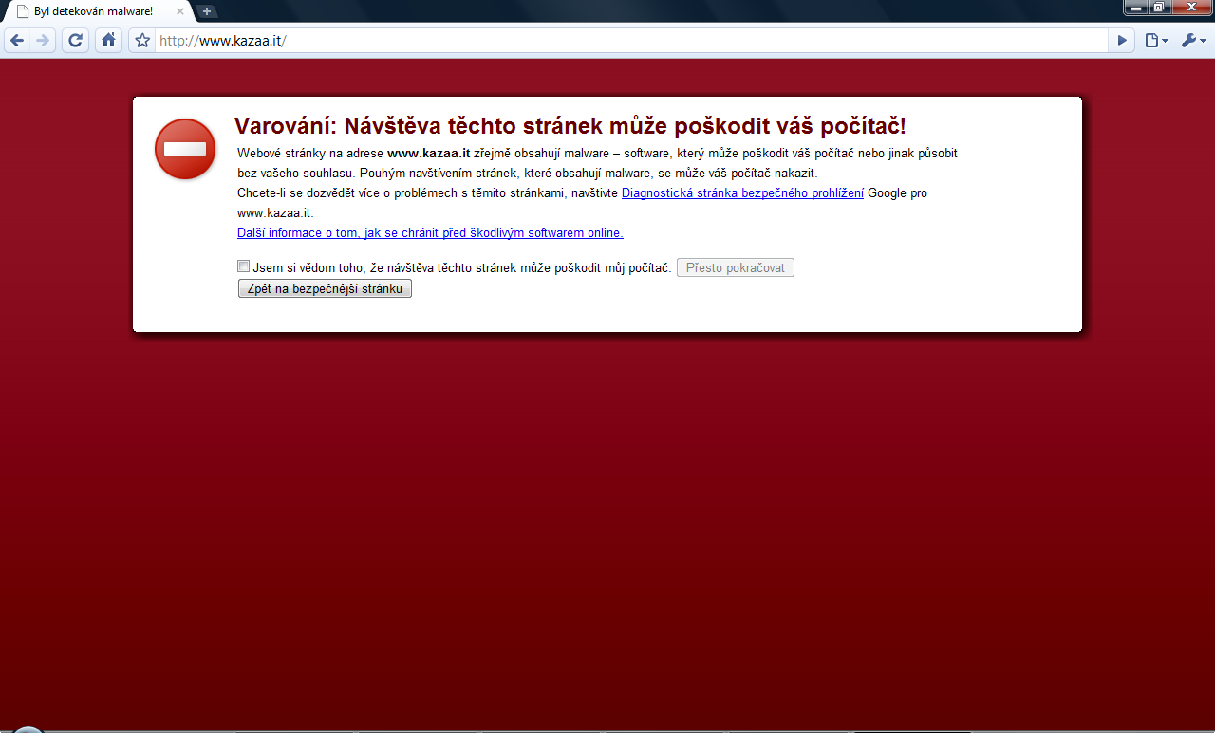
Task: Open the page menu icon
Action: (x=1156, y=41)
